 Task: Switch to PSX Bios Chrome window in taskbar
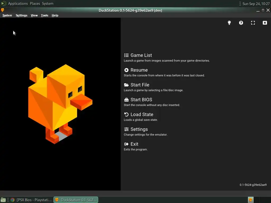31,200
